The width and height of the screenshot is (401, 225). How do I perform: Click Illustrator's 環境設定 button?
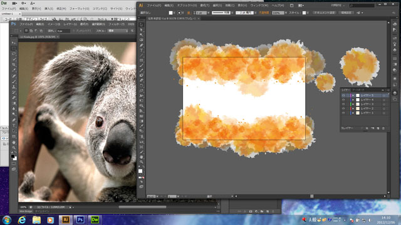click(346, 12)
